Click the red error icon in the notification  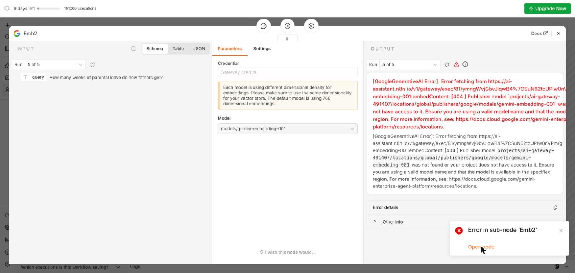pos(459,231)
